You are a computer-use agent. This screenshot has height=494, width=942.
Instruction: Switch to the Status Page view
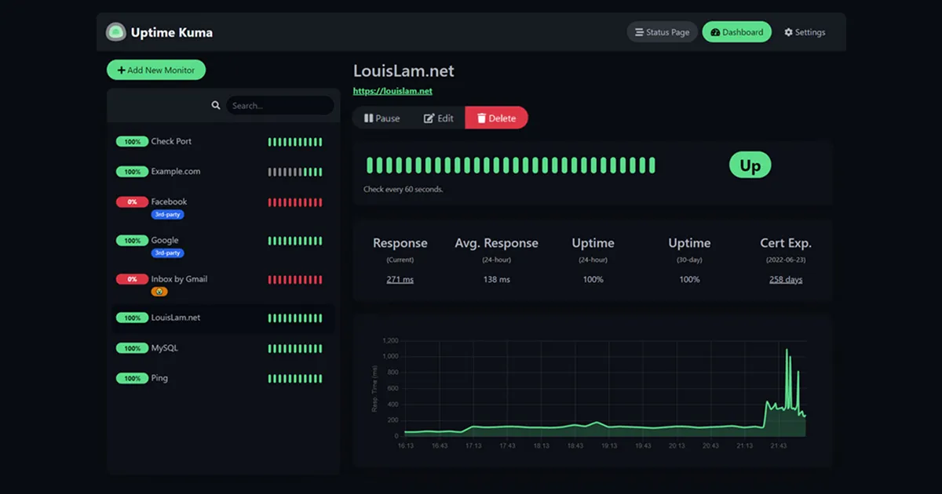click(x=662, y=32)
